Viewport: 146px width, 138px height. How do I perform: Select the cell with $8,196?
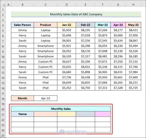118,56
